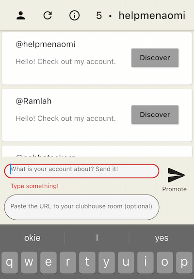Select the 'yes' keyboard suggestion

point(162,238)
